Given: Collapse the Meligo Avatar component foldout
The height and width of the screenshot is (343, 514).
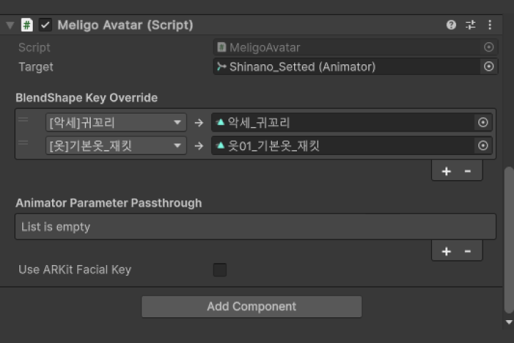Looking at the screenshot, I should point(10,25).
